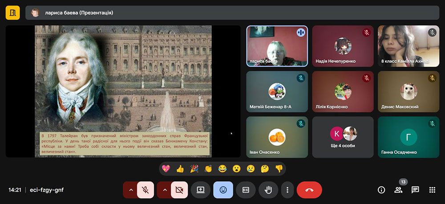This screenshot has height=204, width=445.
Task: Send the party popper reaction
Action: (x=194, y=169)
